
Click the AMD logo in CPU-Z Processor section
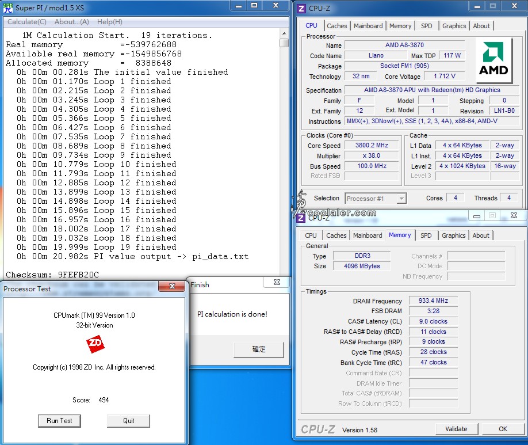[493, 60]
